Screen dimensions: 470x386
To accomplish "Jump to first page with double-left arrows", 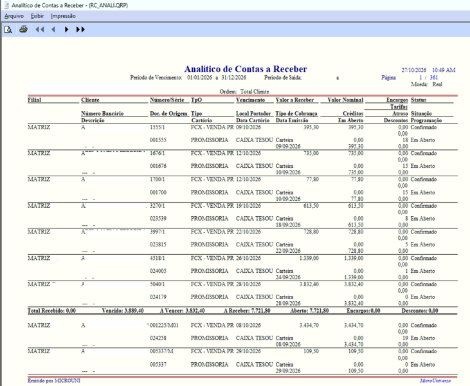I will tap(40, 30).
